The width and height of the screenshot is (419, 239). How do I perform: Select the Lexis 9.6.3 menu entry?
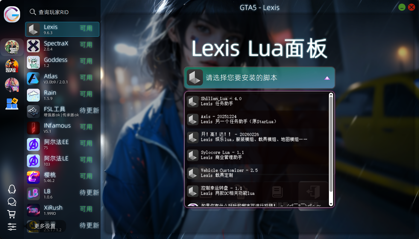point(62,29)
